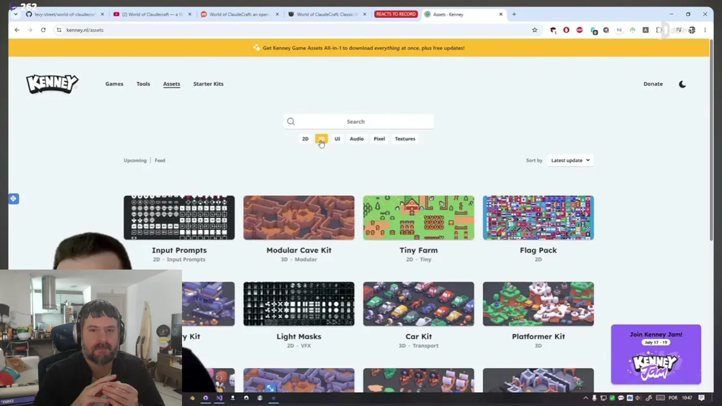Screen dimensions: 722x406
Task: Click the search magnifier icon
Action: pos(290,121)
